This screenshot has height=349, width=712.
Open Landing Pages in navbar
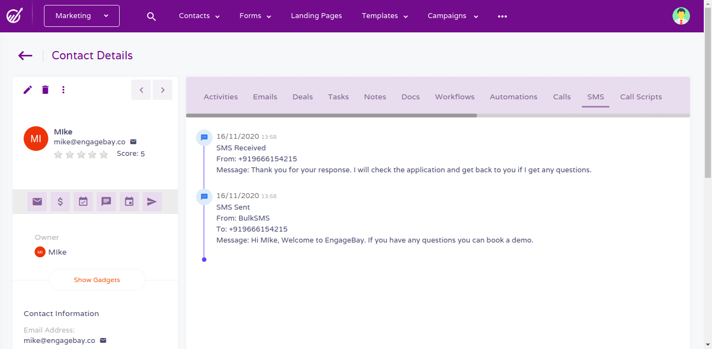[316, 16]
